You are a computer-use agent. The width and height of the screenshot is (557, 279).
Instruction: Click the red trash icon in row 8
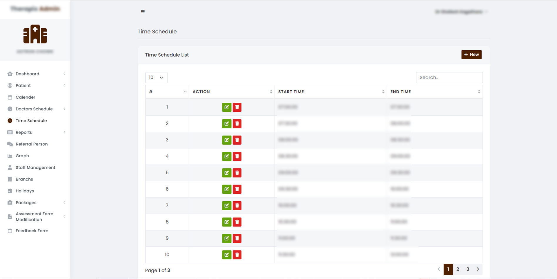(x=237, y=222)
